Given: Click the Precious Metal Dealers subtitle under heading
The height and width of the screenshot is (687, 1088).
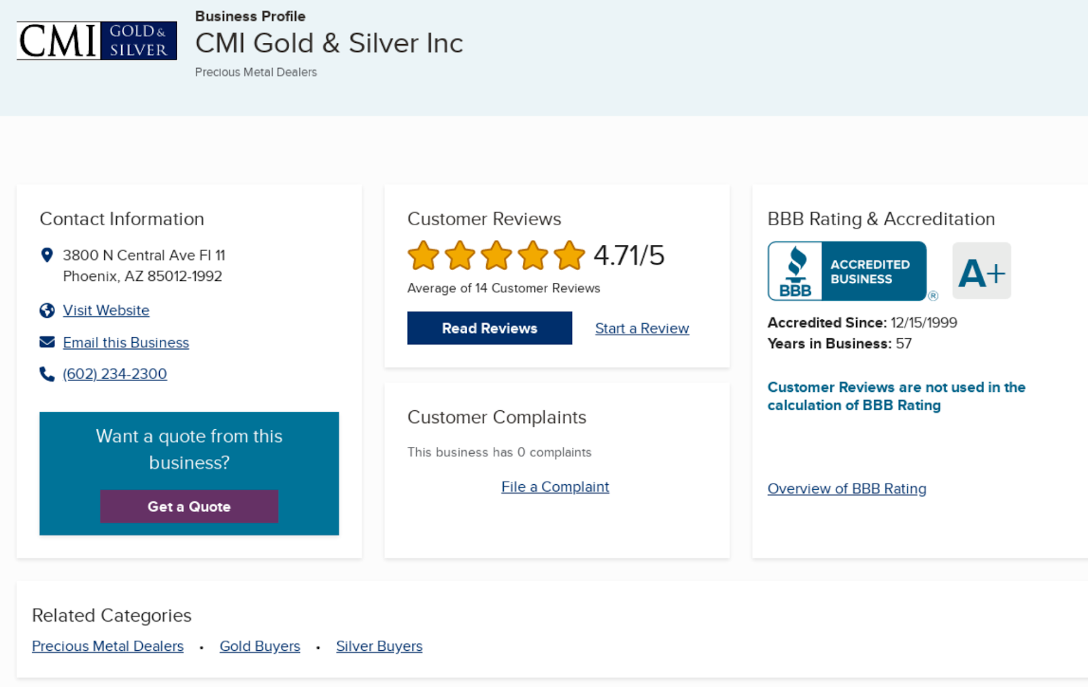Looking at the screenshot, I should pos(256,72).
